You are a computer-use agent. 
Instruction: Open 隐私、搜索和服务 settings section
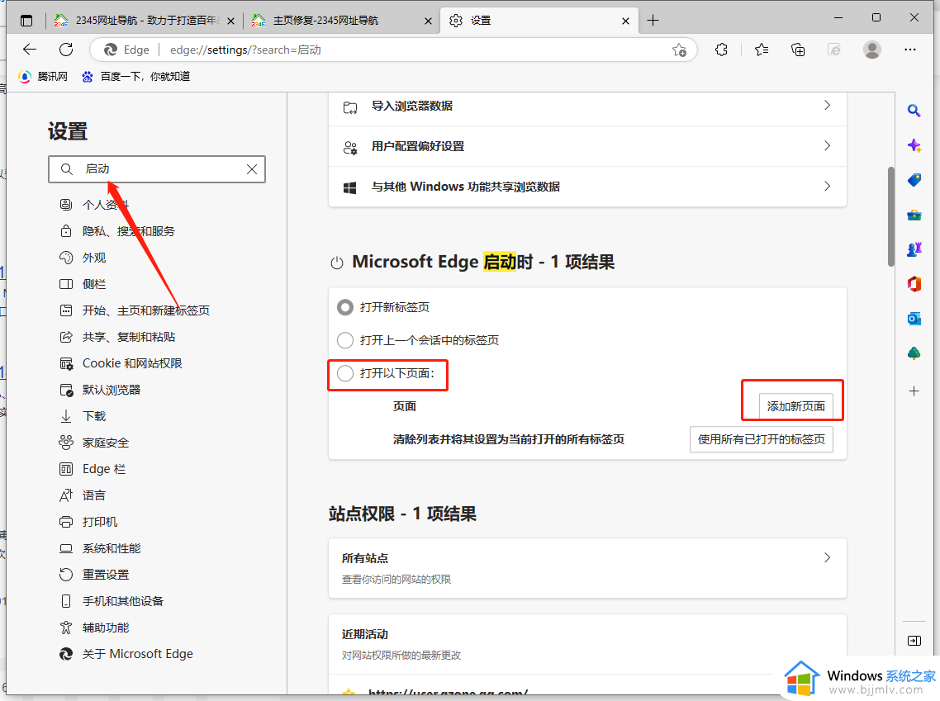(x=117, y=231)
